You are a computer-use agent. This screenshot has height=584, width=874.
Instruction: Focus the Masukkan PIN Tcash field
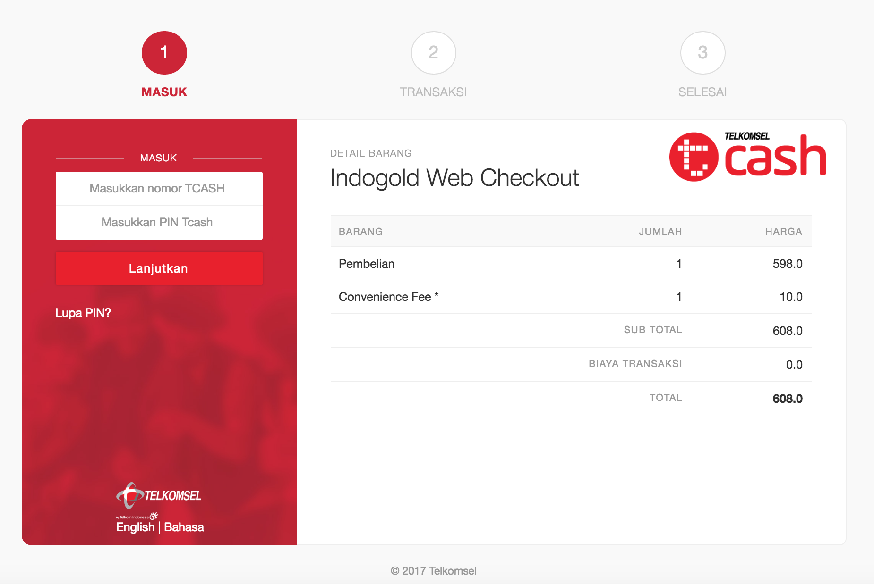(x=159, y=222)
